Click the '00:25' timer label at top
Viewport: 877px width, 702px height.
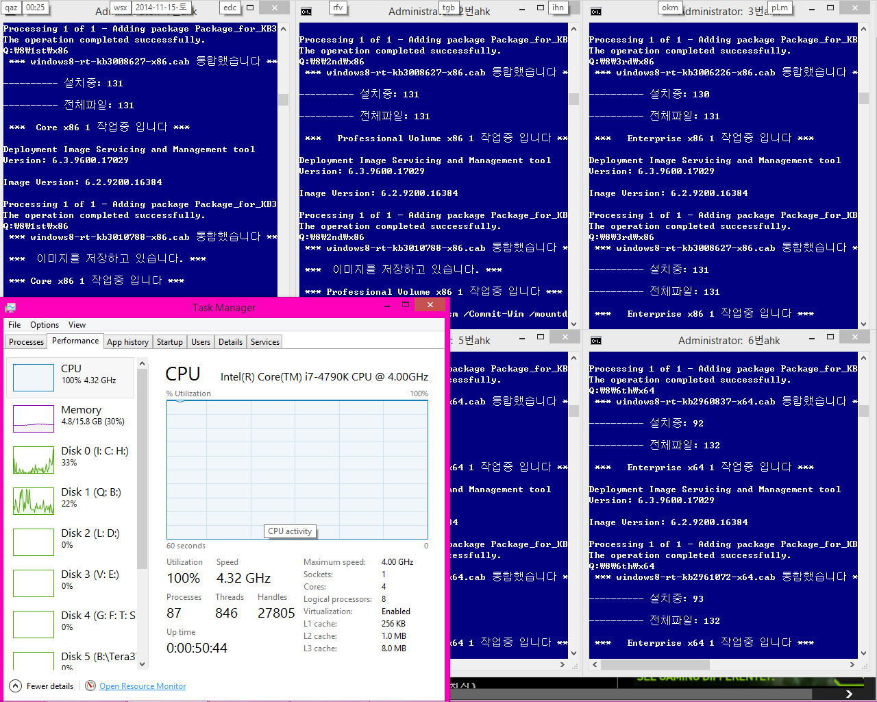point(34,8)
